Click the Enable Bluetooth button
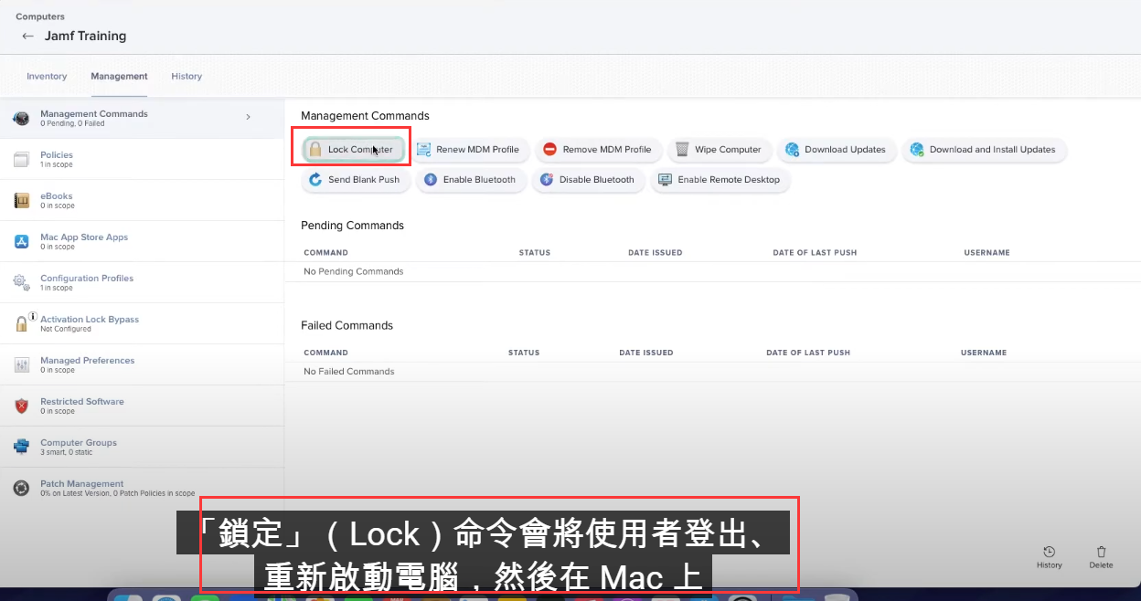 pyautogui.click(x=471, y=180)
